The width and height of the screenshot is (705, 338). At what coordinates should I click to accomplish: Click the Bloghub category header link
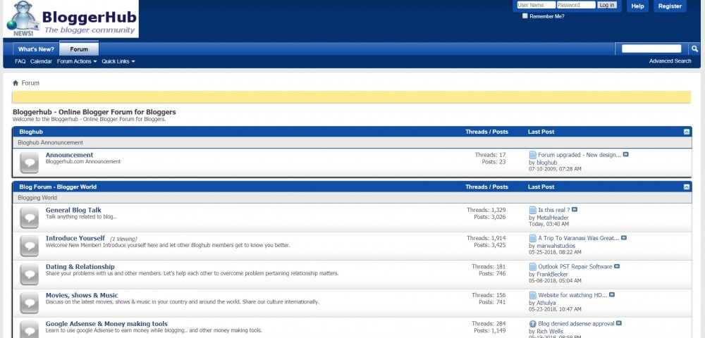pyautogui.click(x=31, y=132)
